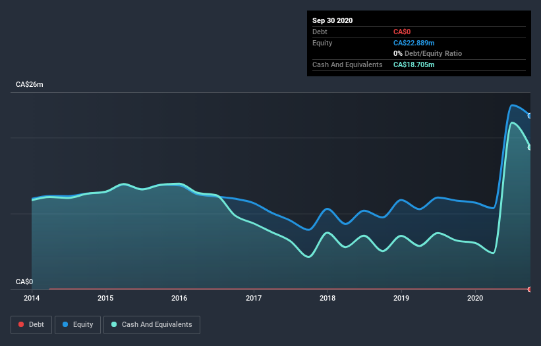Viewport: 541px width, 346px height.
Task: Click the Cash And Equivalents tooltip row label
Action: tap(347, 64)
